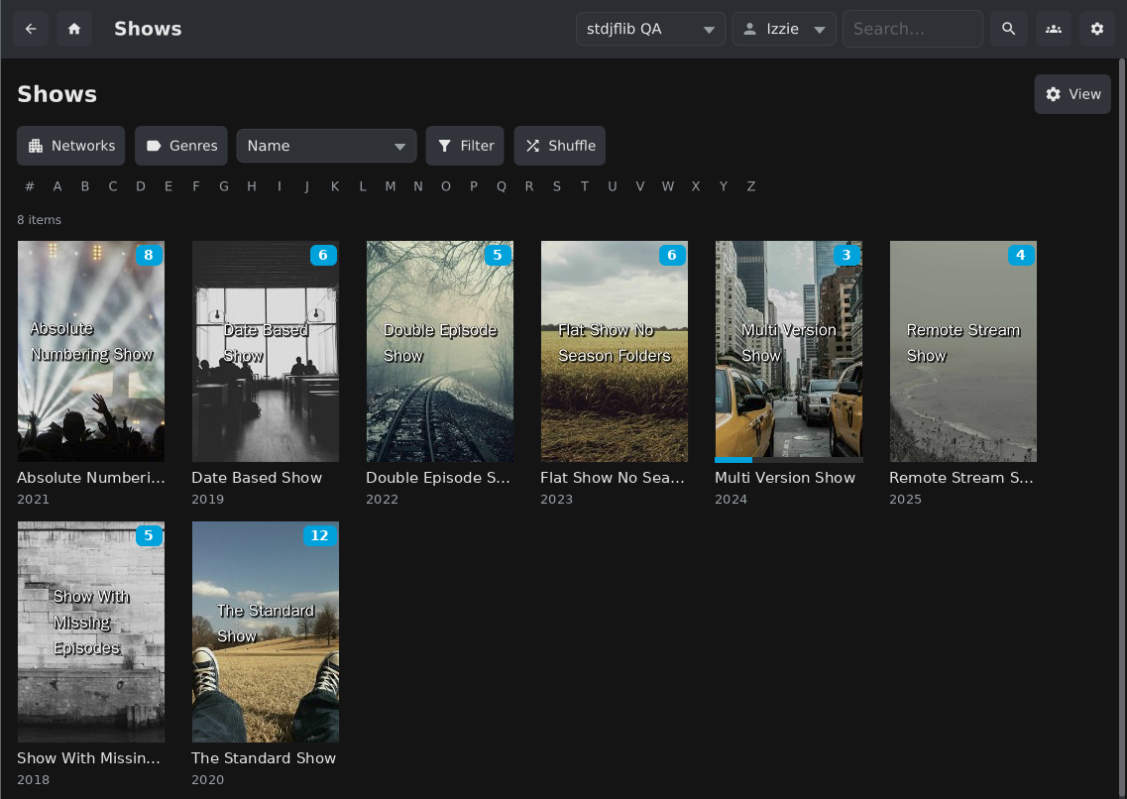The width and height of the screenshot is (1127, 799).
Task: Click the magnifier search icon
Action: coord(1008,29)
